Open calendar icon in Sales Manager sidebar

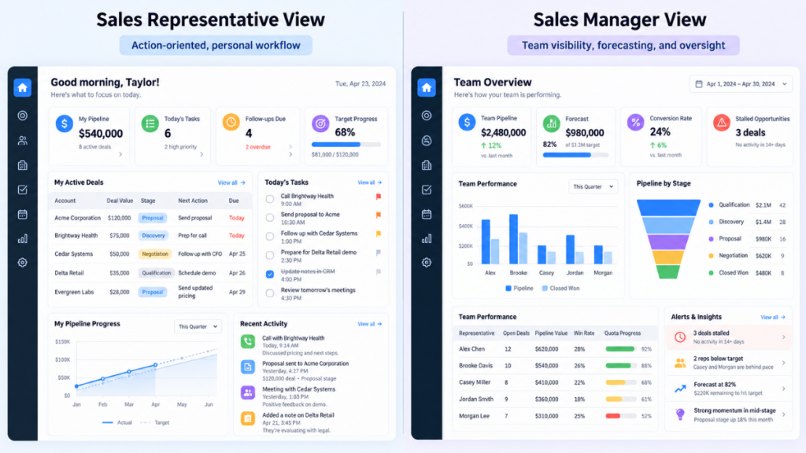[426, 214]
